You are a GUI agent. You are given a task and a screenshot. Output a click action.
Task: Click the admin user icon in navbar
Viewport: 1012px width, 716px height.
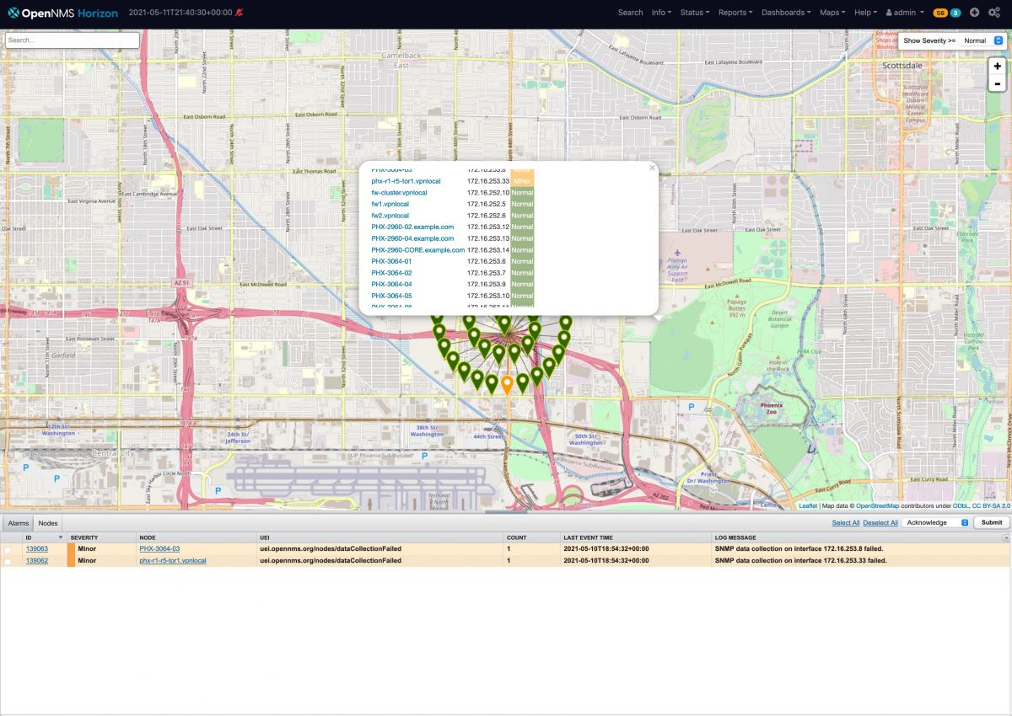(x=890, y=13)
